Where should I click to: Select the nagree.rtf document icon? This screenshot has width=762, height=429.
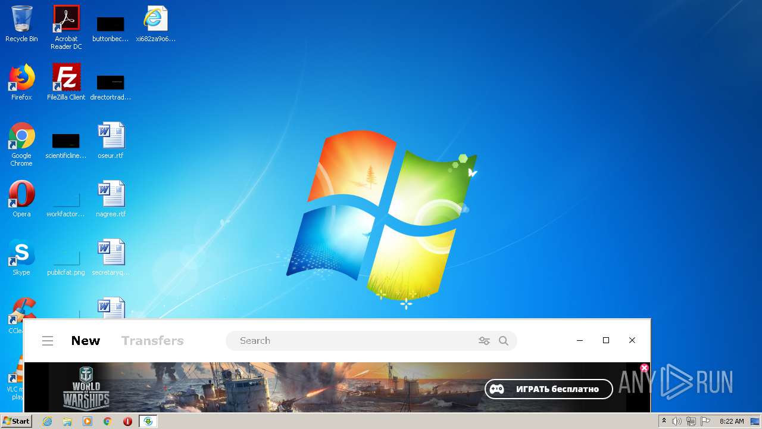click(x=111, y=199)
